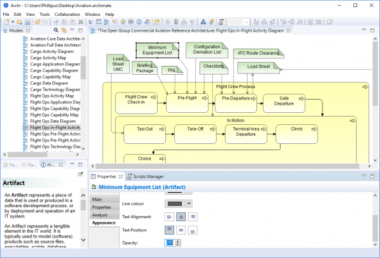Show the Outline view toolbar icon
Viewport: 380px width, 258px height.
pyautogui.click(x=106, y=22)
